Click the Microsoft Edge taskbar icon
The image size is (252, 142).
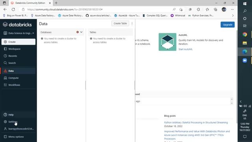click(x=245, y=52)
